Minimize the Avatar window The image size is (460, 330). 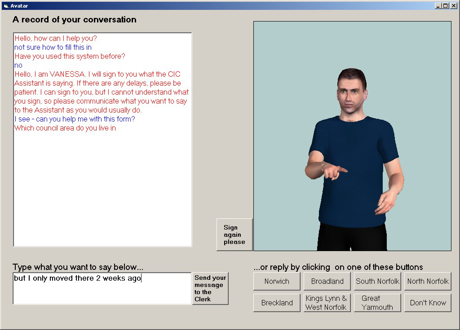click(x=438, y=5)
